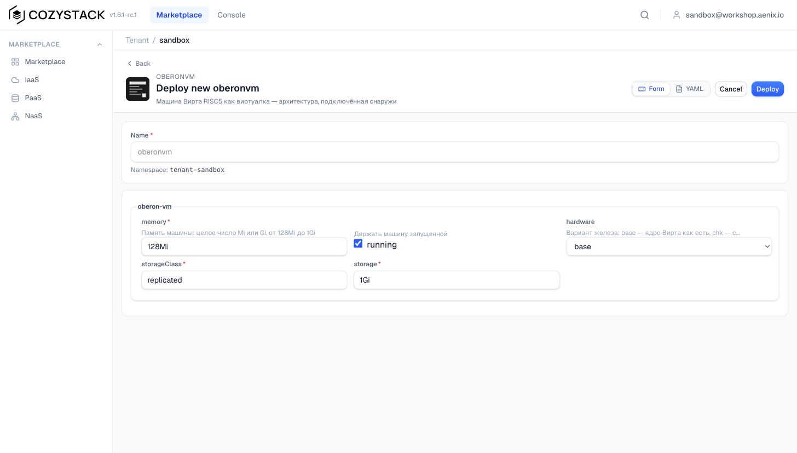Screen dimensions: 797x453
Task: Open the search magnifier icon
Action: (x=645, y=15)
